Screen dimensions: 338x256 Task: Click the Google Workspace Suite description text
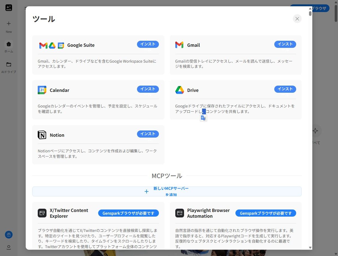click(97, 64)
